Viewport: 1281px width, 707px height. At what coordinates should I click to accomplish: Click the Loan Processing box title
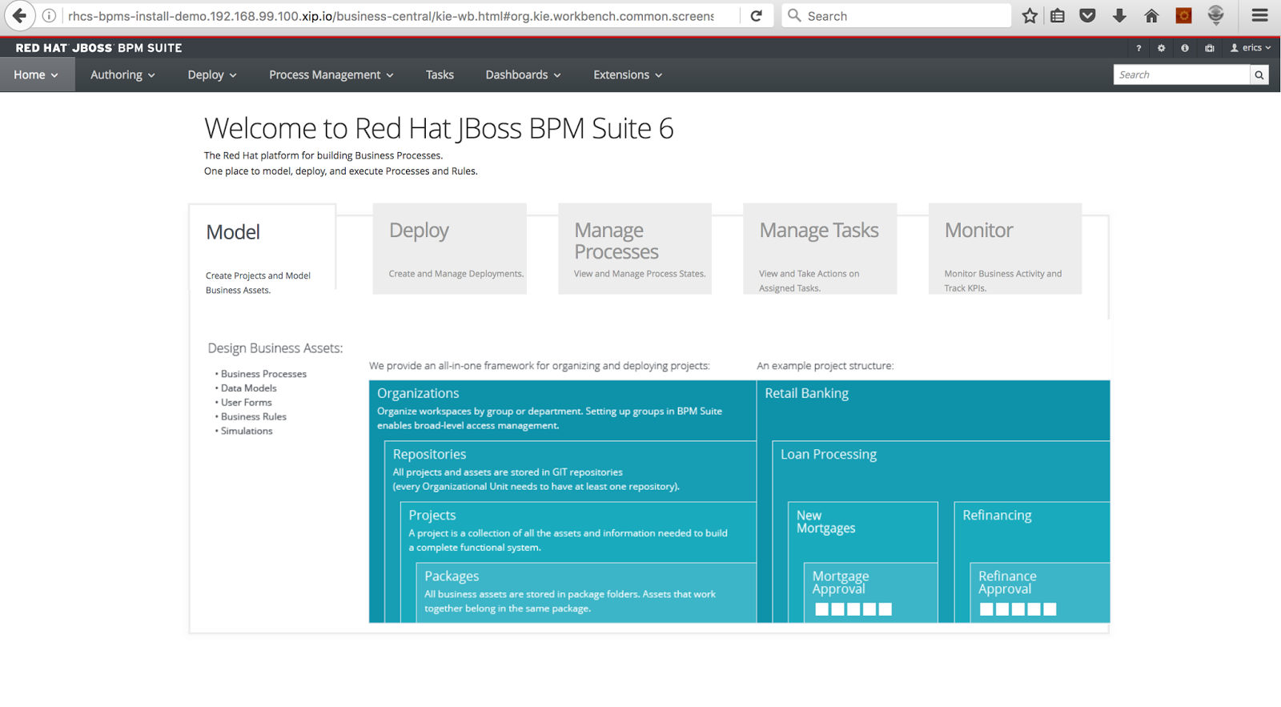(829, 454)
